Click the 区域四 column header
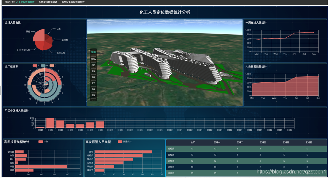Viewport: 329px width, 178px height. tap(286, 142)
